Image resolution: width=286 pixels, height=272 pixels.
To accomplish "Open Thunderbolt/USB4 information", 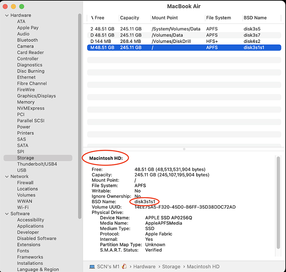I will pos(37,164).
